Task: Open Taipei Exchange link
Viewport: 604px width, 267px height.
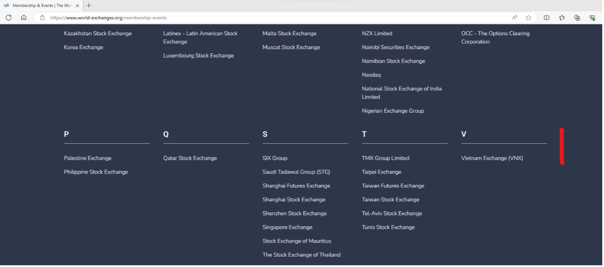Action: 382,172
